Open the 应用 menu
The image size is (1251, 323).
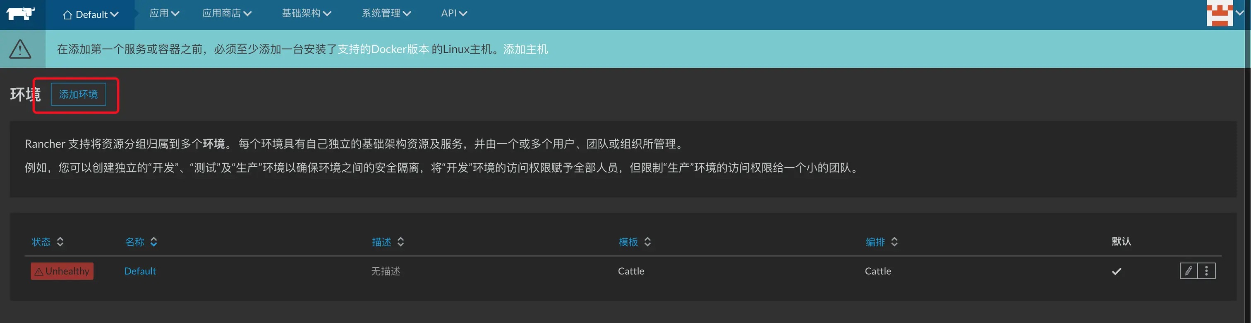point(164,14)
